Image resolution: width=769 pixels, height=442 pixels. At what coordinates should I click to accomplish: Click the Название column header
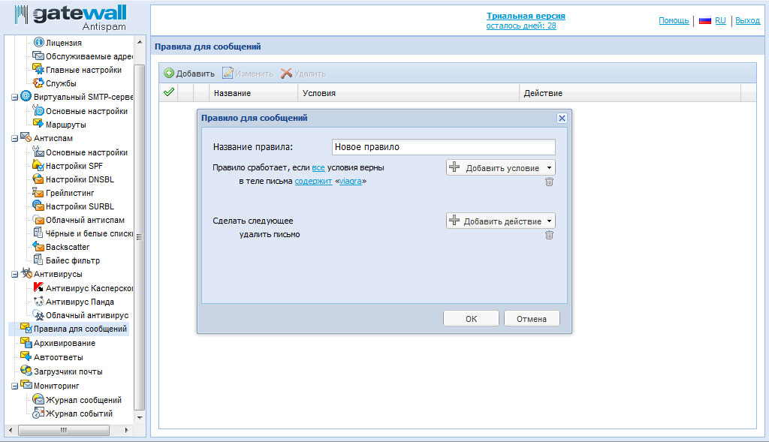pos(254,93)
